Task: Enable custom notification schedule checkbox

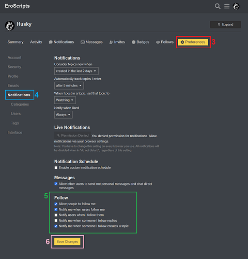Action: (x=56, y=168)
